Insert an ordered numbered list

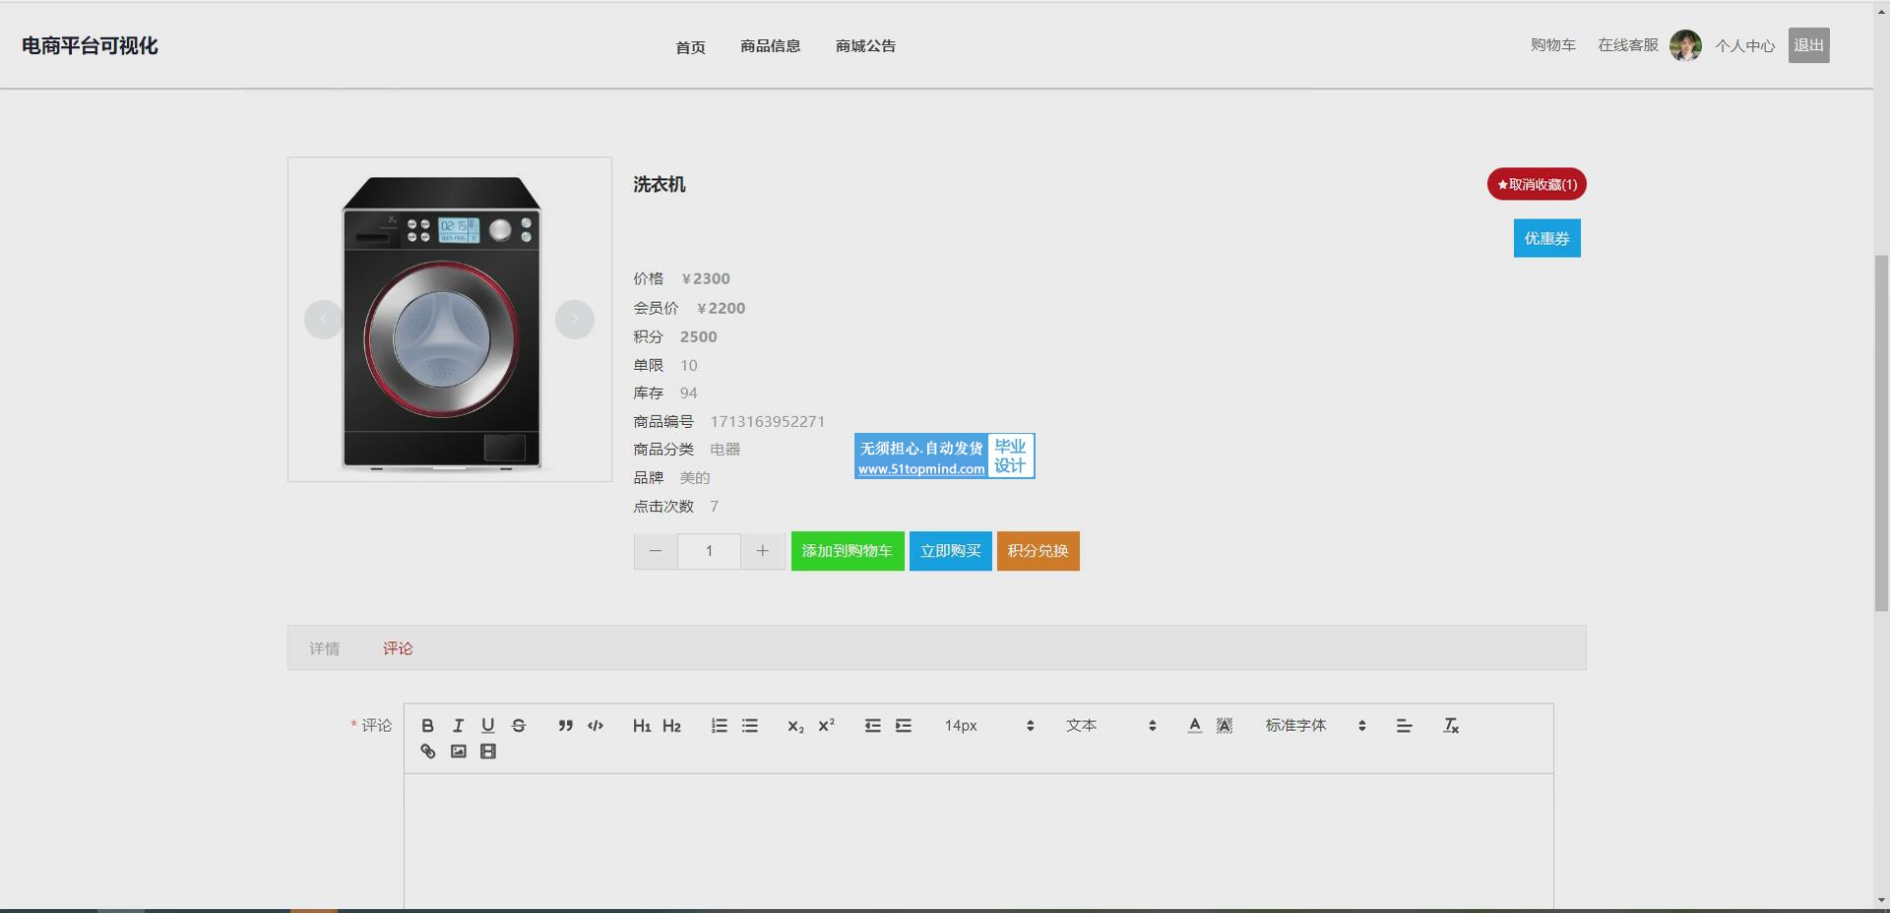[720, 725]
